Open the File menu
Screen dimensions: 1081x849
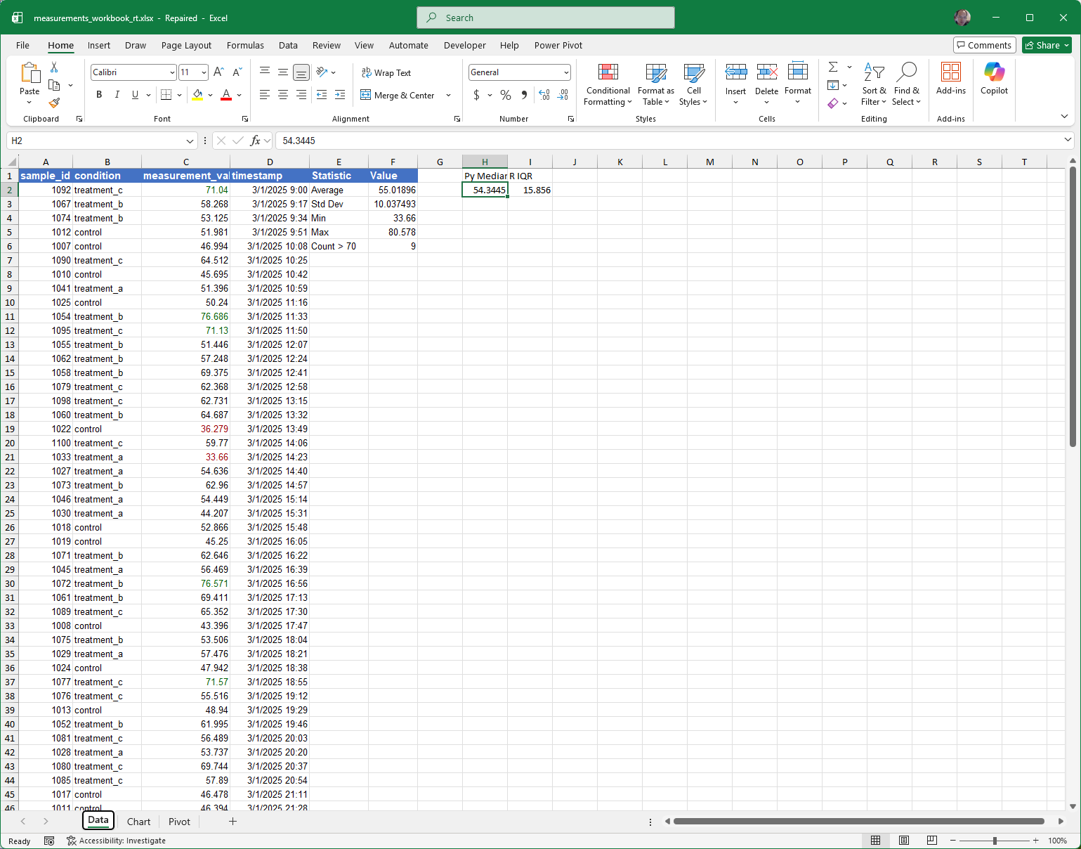pos(22,45)
